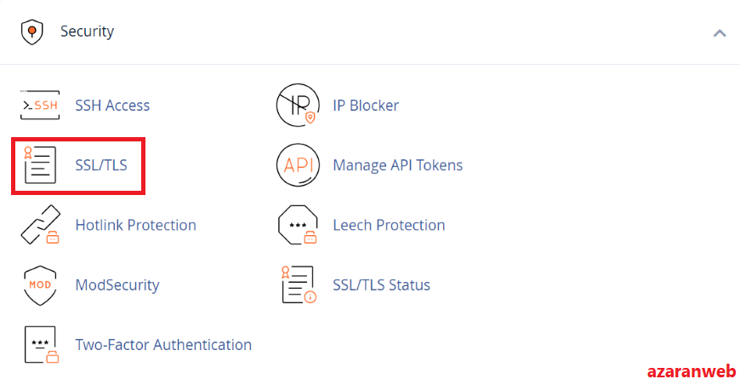Select the Manage API Tokens link
The height and width of the screenshot is (379, 740).
(398, 165)
